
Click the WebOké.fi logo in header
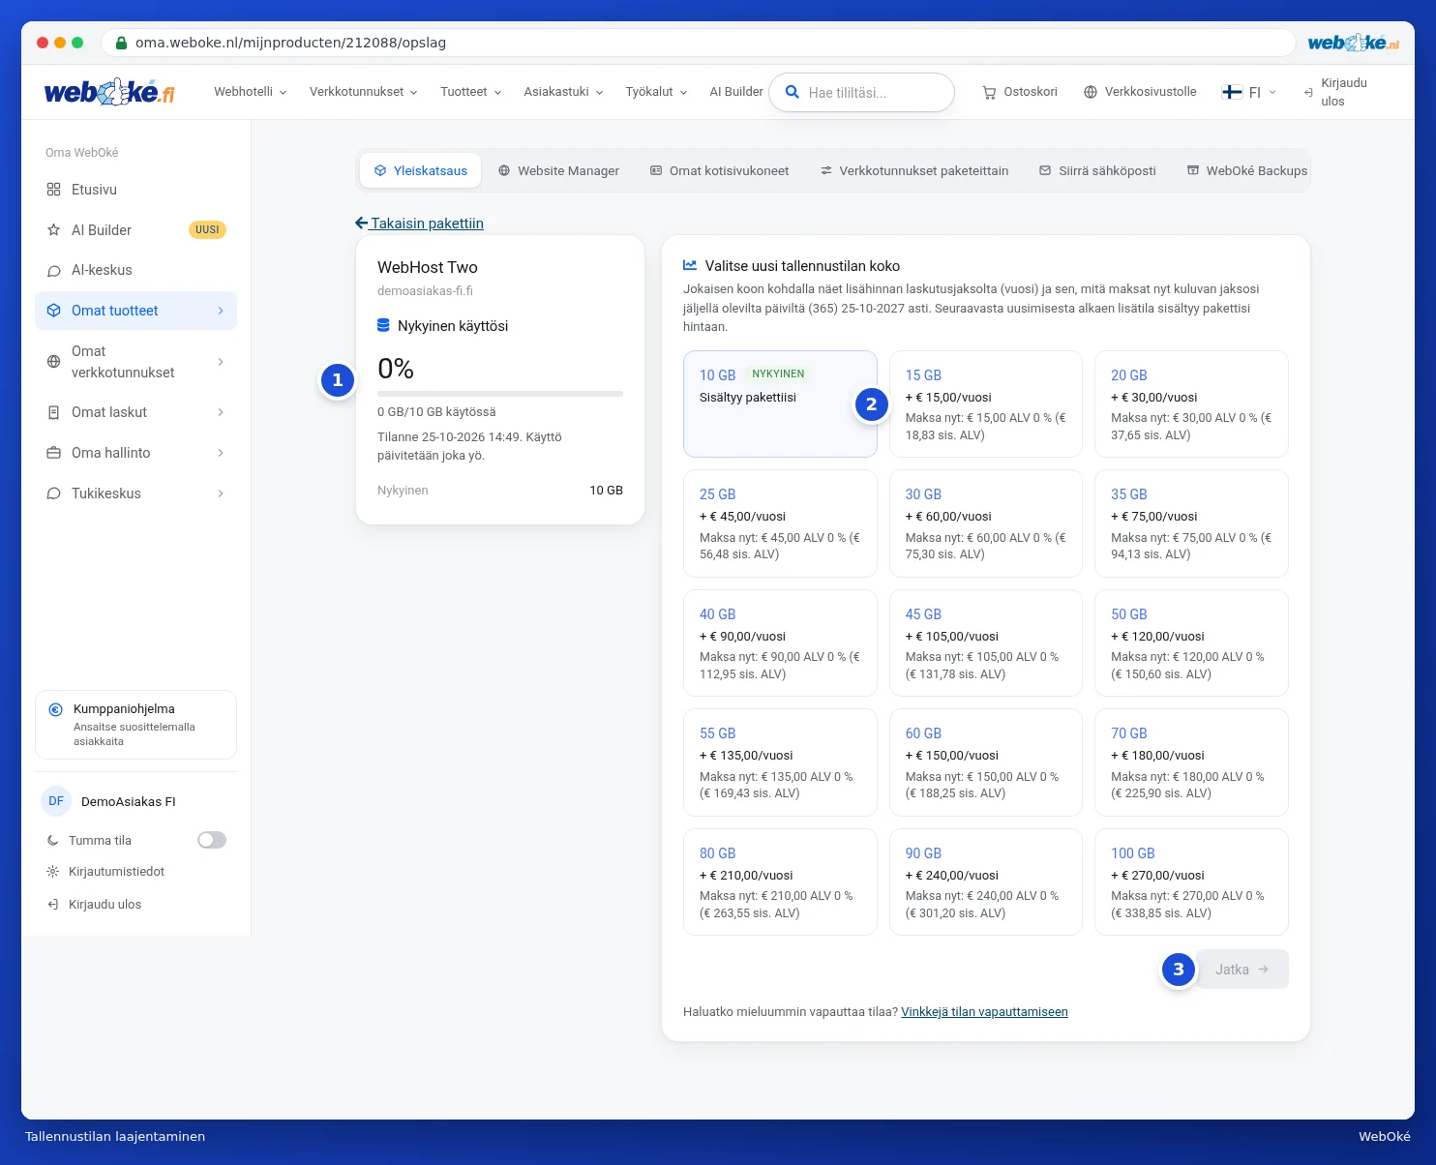click(x=109, y=92)
